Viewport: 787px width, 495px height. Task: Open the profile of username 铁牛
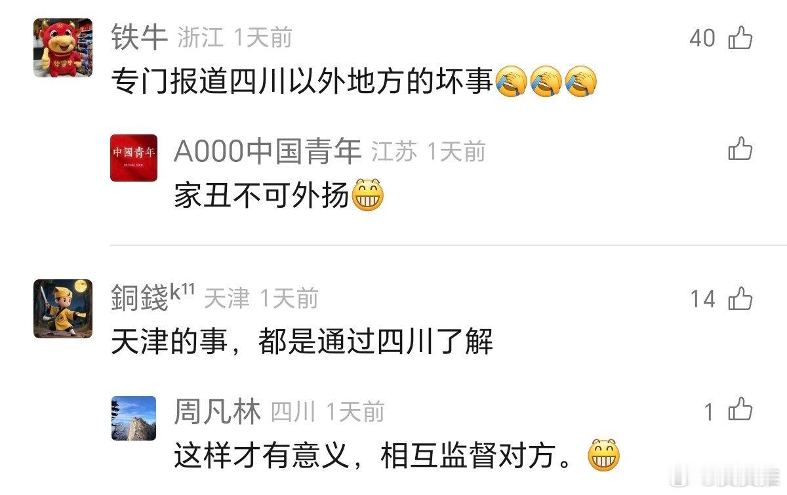click(140, 37)
